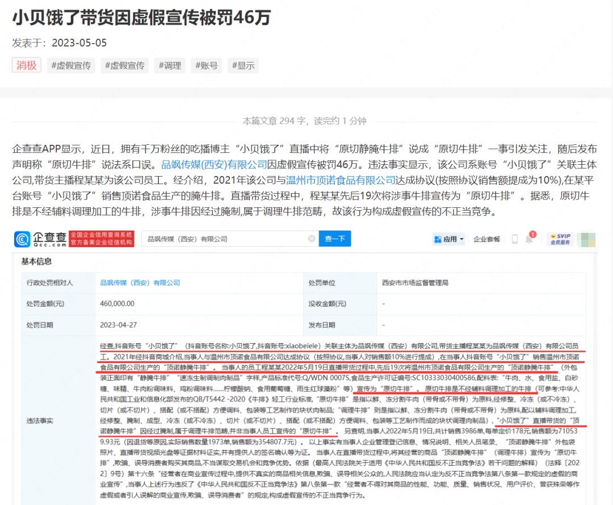Click the 处罚金额(元) label cell
Screen dimensions: 613x505
(58, 304)
